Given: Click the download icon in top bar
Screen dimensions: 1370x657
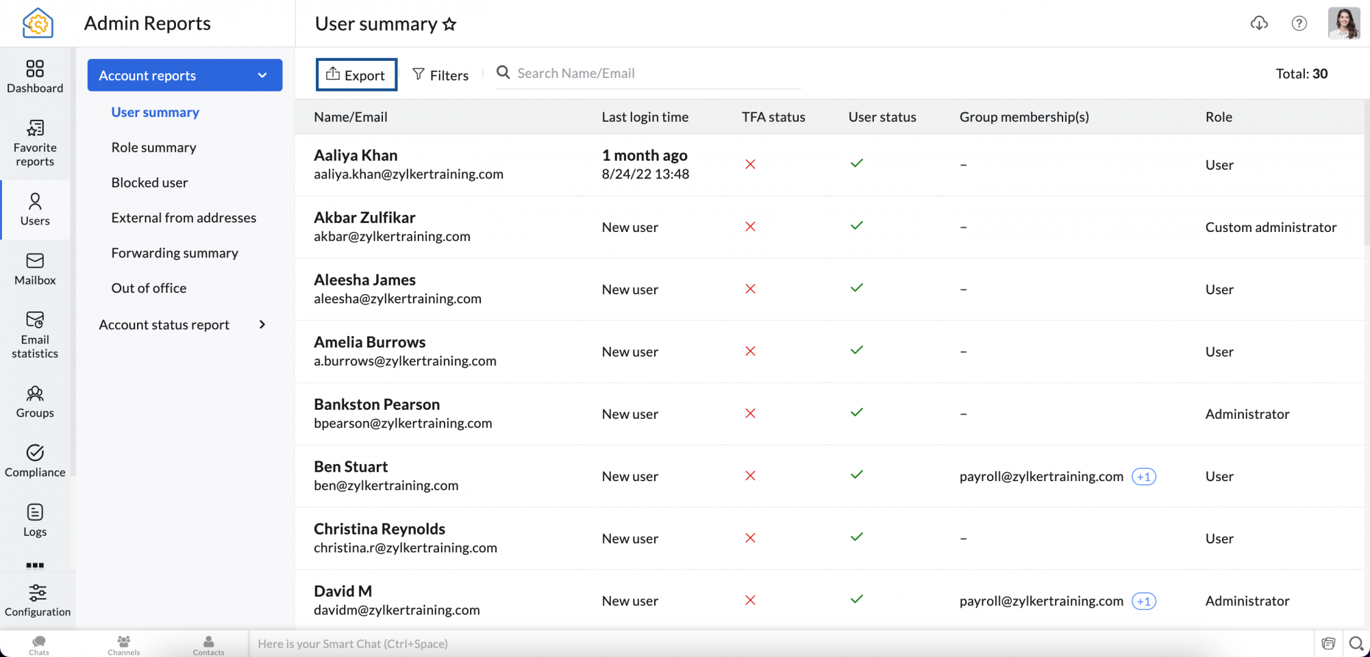Looking at the screenshot, I should click(x=1259, y=23).
